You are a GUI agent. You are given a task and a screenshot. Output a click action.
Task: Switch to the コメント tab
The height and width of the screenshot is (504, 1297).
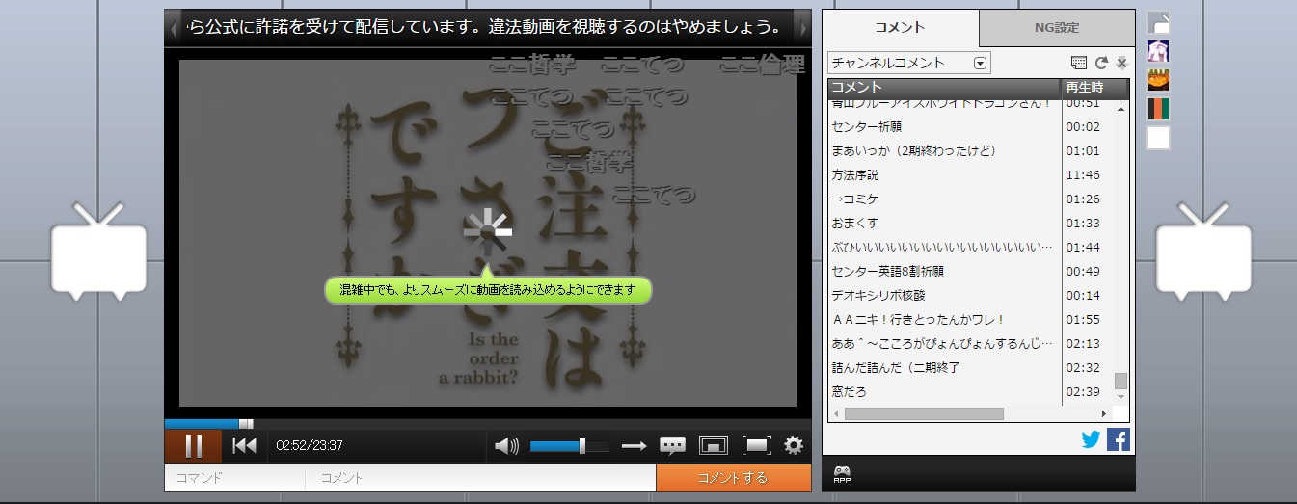tap(901, 28)
